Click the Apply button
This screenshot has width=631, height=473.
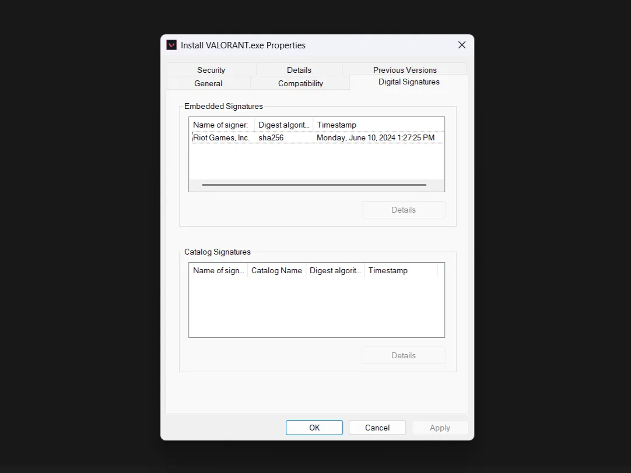[x=440, y=427]
